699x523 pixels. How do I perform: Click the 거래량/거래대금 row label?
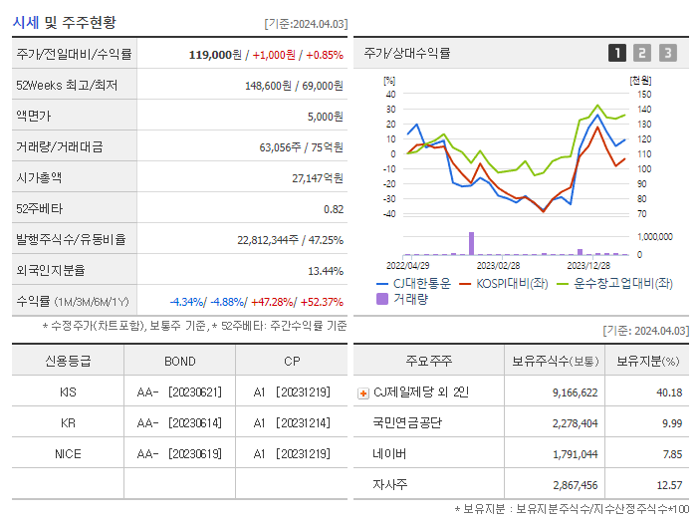pos(60,146)
